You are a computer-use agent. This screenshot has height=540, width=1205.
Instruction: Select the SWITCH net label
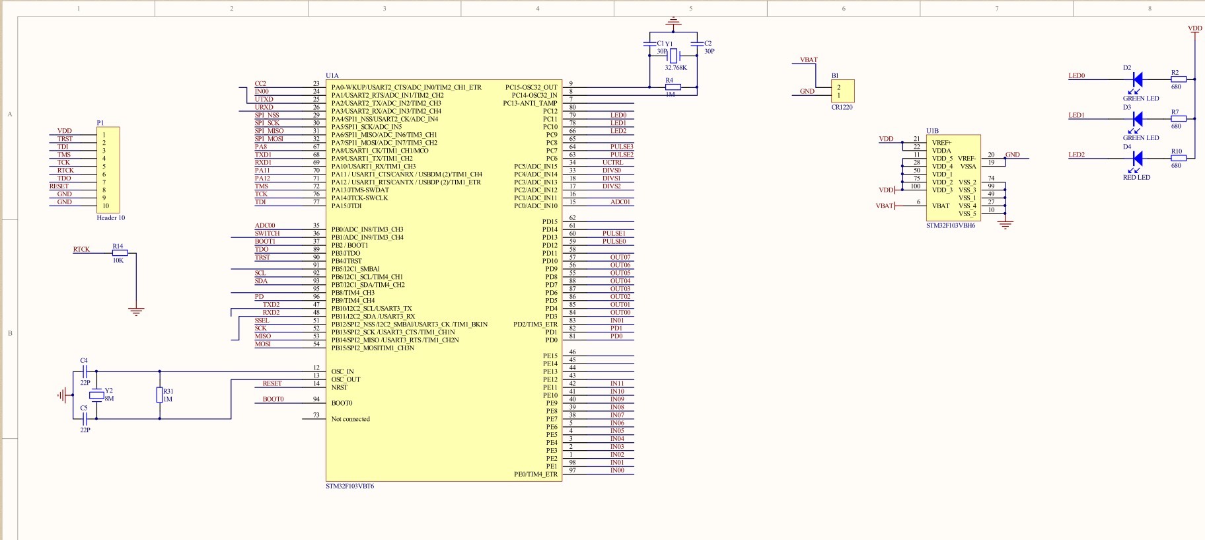tap(267, 233)
